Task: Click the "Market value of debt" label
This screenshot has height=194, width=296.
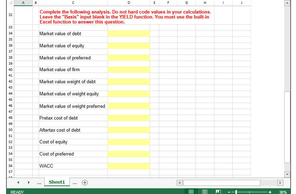Action: click(60, 33)
